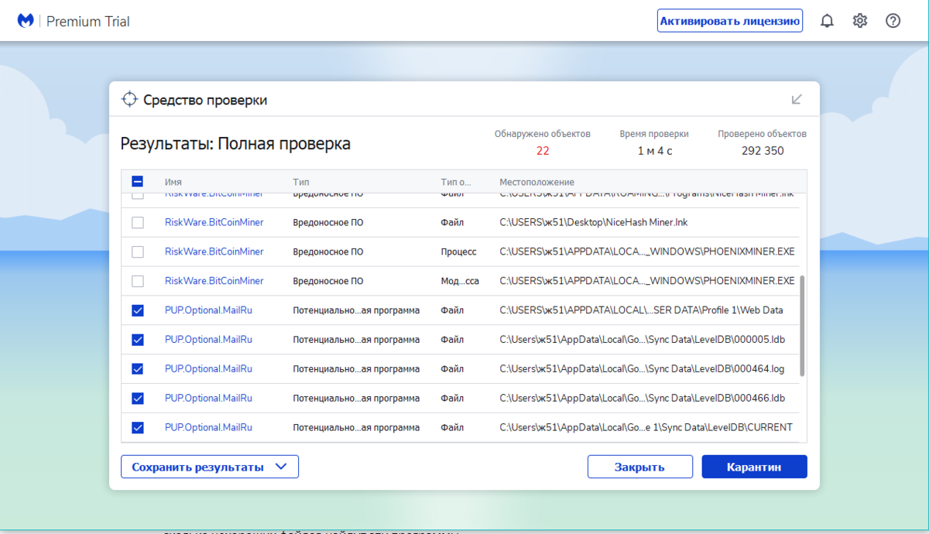Screen dimensions: 929x534
Task: Uncheck the box for the LevelDB\CURRENT row
Action: [x=138, y=427]
